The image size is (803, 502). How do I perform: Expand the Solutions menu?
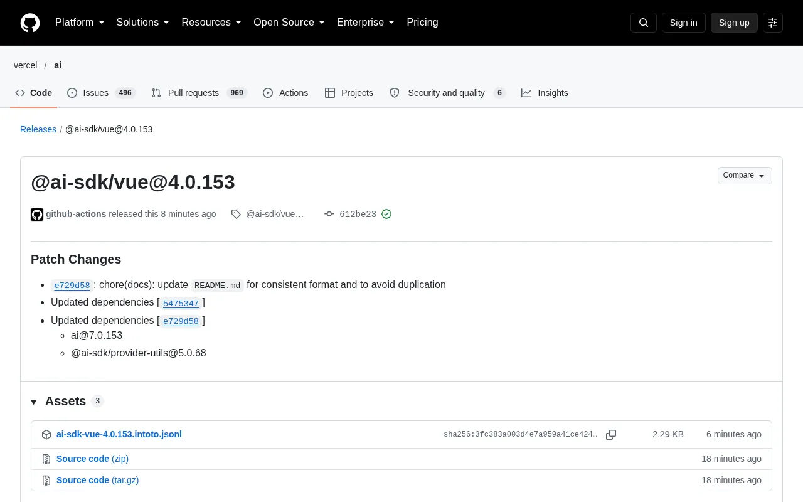click(x=142, y=23)
